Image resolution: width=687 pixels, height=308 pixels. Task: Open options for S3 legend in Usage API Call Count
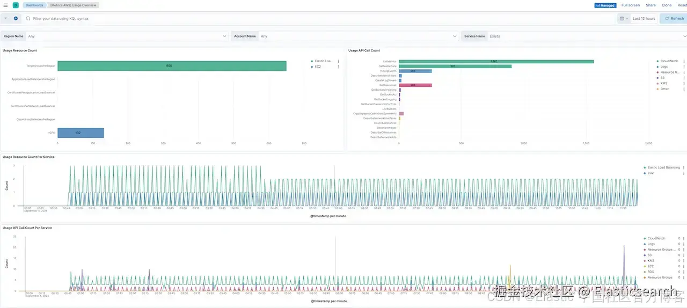pyautogui.click(x=684, y=78)
